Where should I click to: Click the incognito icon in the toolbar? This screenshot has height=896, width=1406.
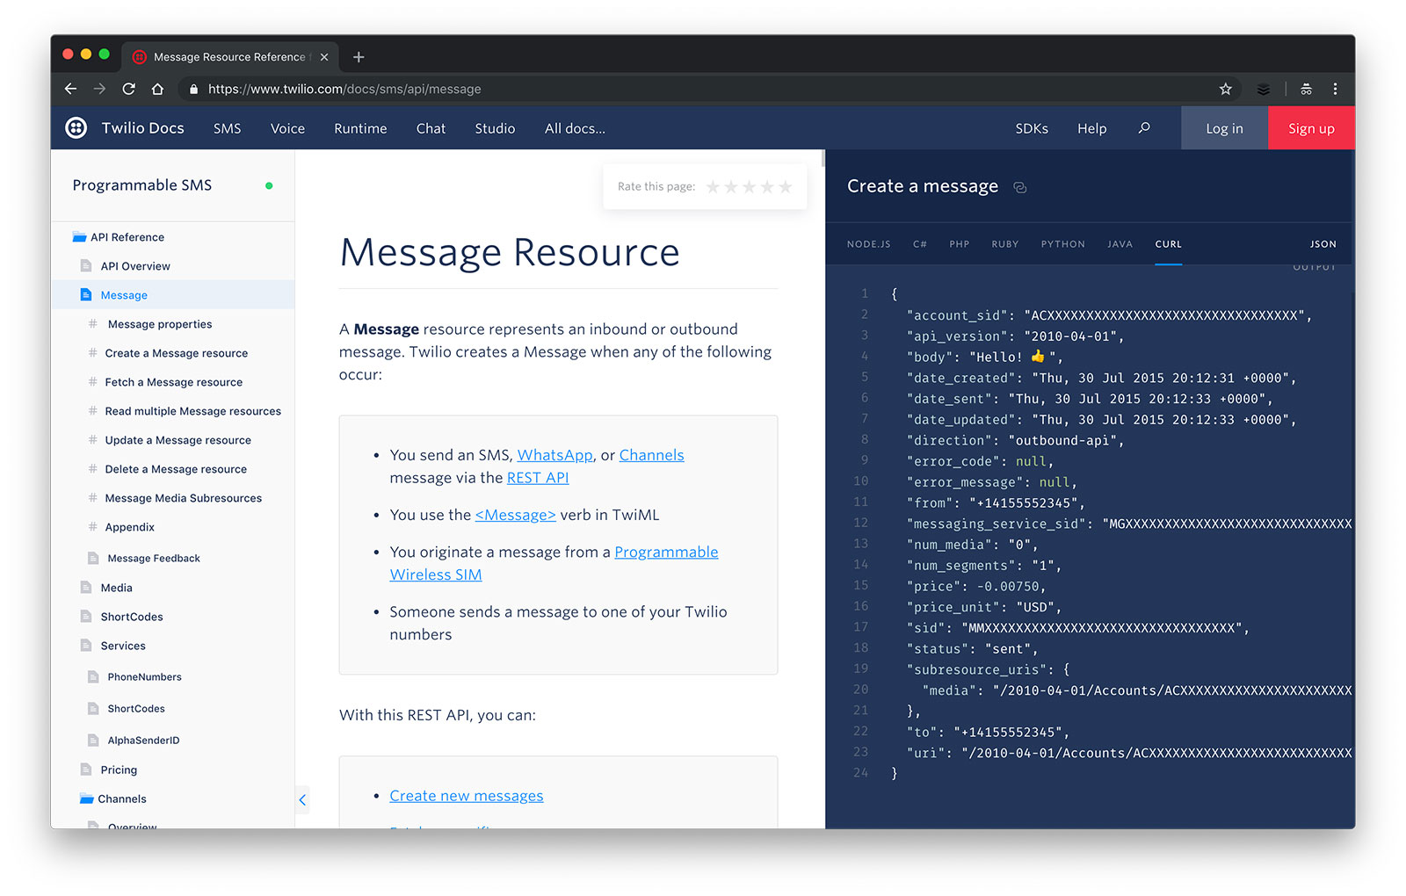point(1306,89)
